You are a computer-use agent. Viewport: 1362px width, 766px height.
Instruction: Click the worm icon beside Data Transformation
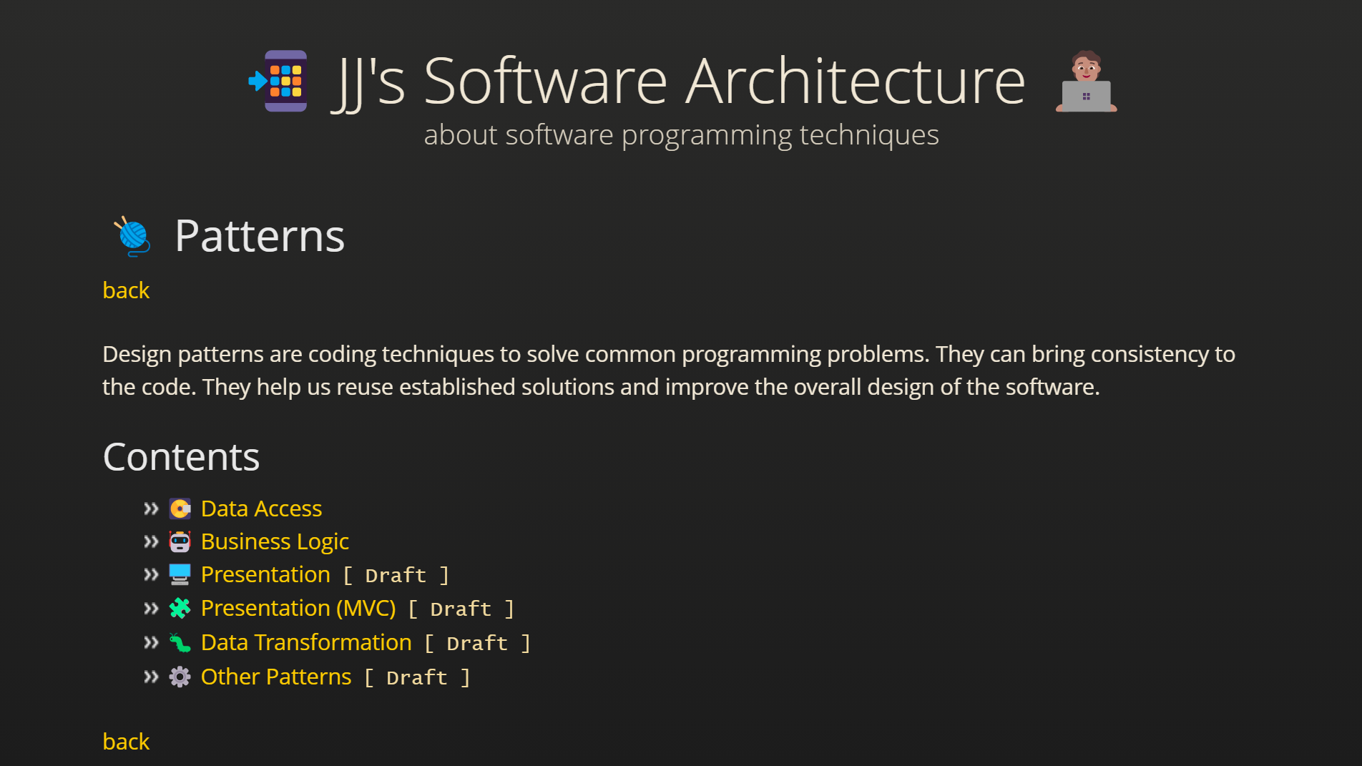click(x=180, y=642)
